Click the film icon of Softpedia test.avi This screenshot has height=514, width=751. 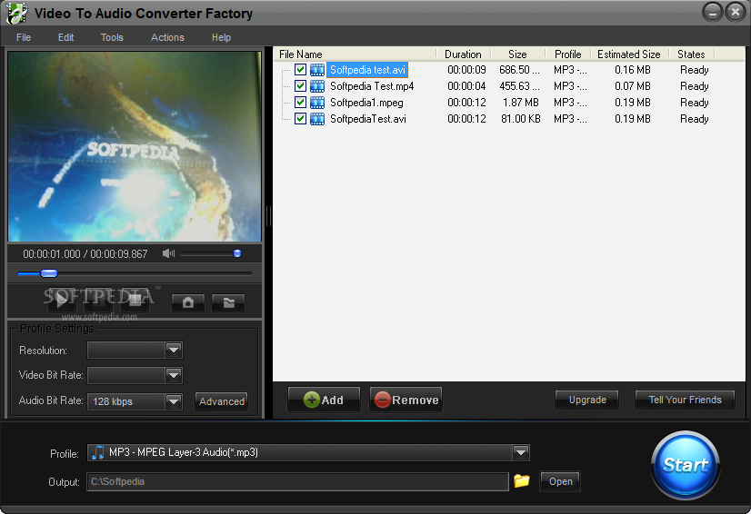click(x=317, y=70)
